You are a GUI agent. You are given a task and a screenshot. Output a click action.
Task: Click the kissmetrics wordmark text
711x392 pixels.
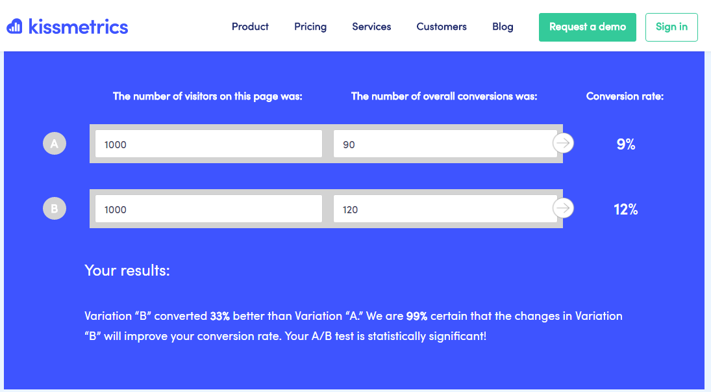coord(77,27)
